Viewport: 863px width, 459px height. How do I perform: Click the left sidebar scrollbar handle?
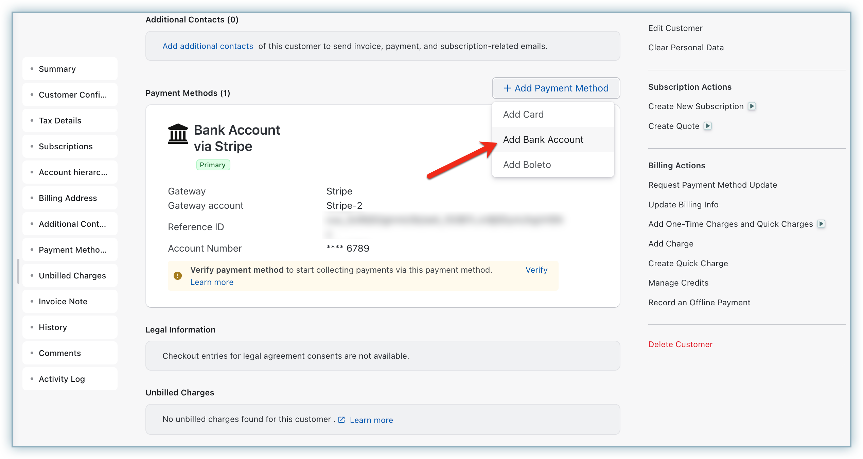click(18, 271)
